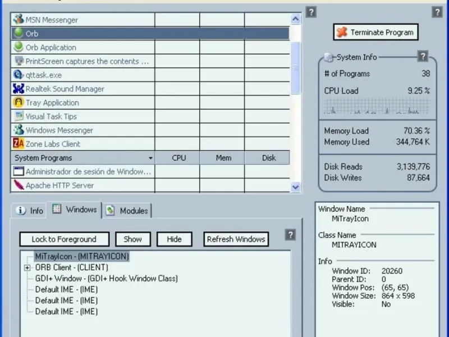The width and height of the screenshot is (449, 337).
Task: Click the Disk Reads value 3,139,776
Action: pyautogui.click(x=413, y=166)
